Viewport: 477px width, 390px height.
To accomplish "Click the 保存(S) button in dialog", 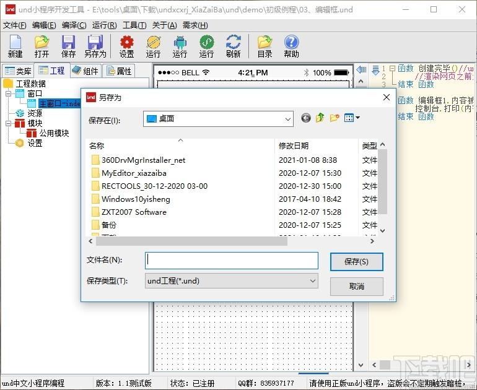I will 357,262.
